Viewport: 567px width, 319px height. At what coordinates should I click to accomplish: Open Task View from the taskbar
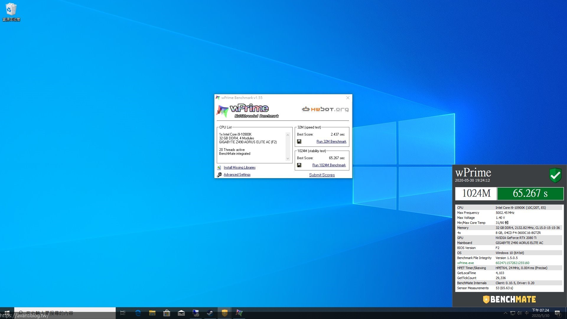[123, 313]
